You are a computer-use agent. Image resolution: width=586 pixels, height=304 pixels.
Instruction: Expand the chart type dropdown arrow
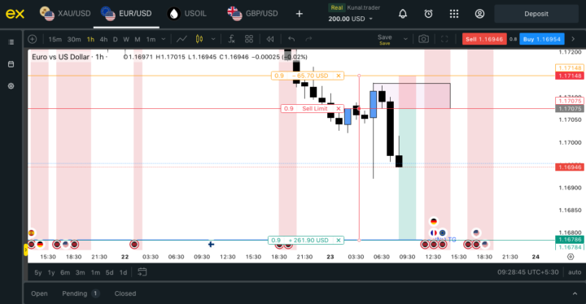[x=213, y=39]
